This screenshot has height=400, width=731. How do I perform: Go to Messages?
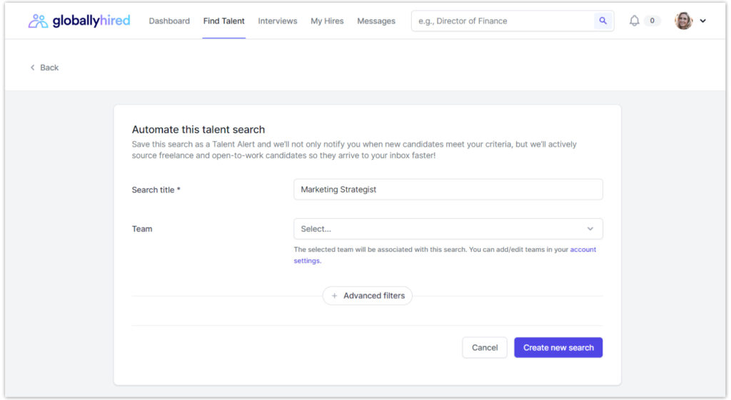376,21
